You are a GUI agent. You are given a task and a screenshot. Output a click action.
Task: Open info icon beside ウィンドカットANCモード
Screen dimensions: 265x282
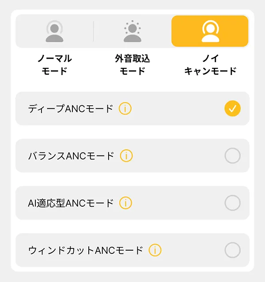coord(155,250)
